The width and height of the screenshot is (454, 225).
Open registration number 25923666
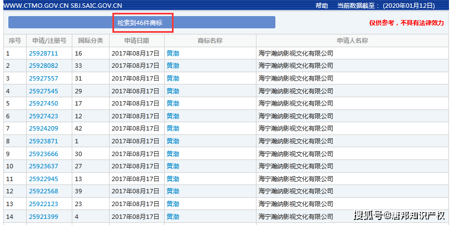(x=43, y=154)
